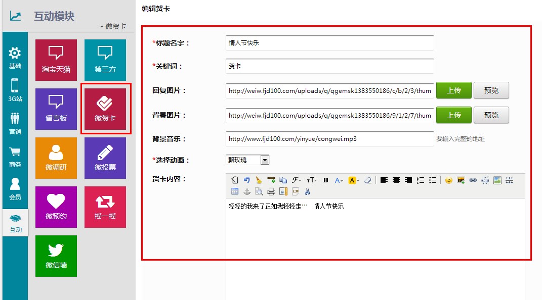
Task: Click the scissors cut icon
Action: tap(307, 191)
